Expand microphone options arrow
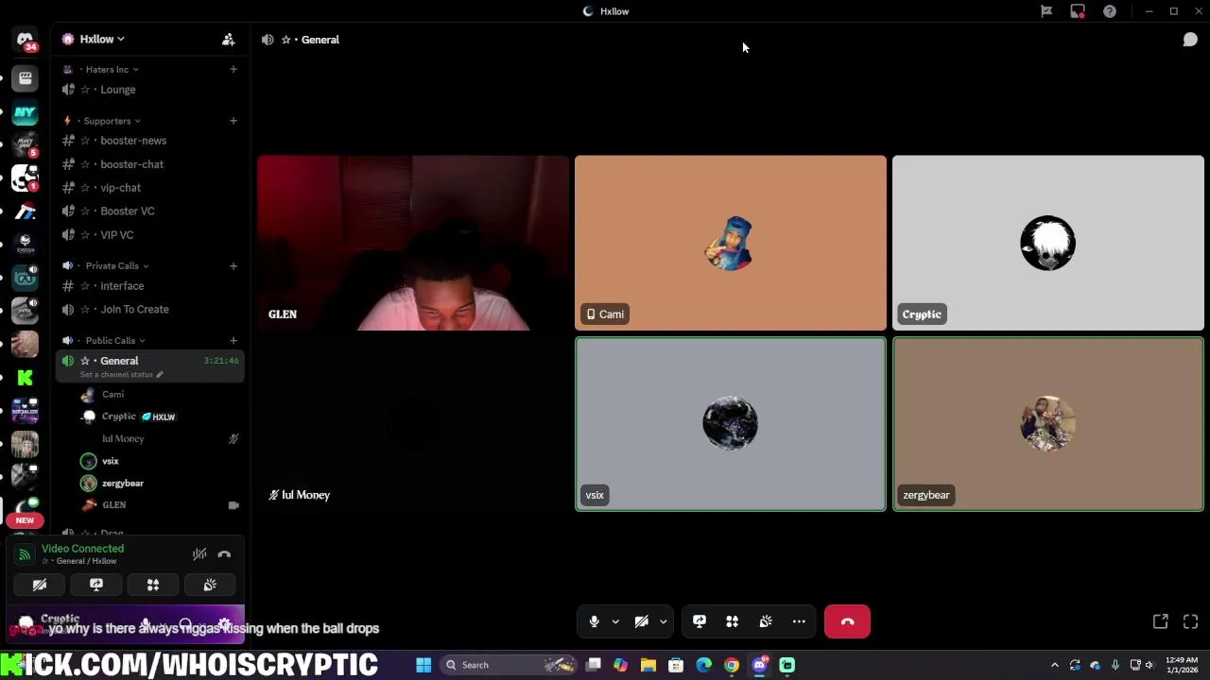 click(x=615, y=621)
